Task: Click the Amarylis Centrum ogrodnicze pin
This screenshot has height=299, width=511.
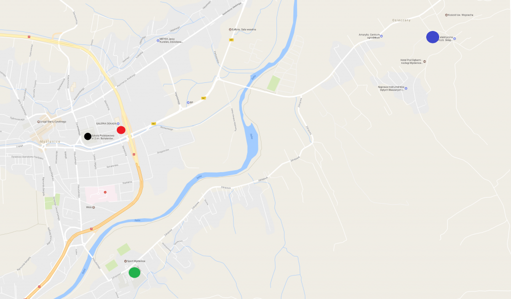Action: coord(382,36)
